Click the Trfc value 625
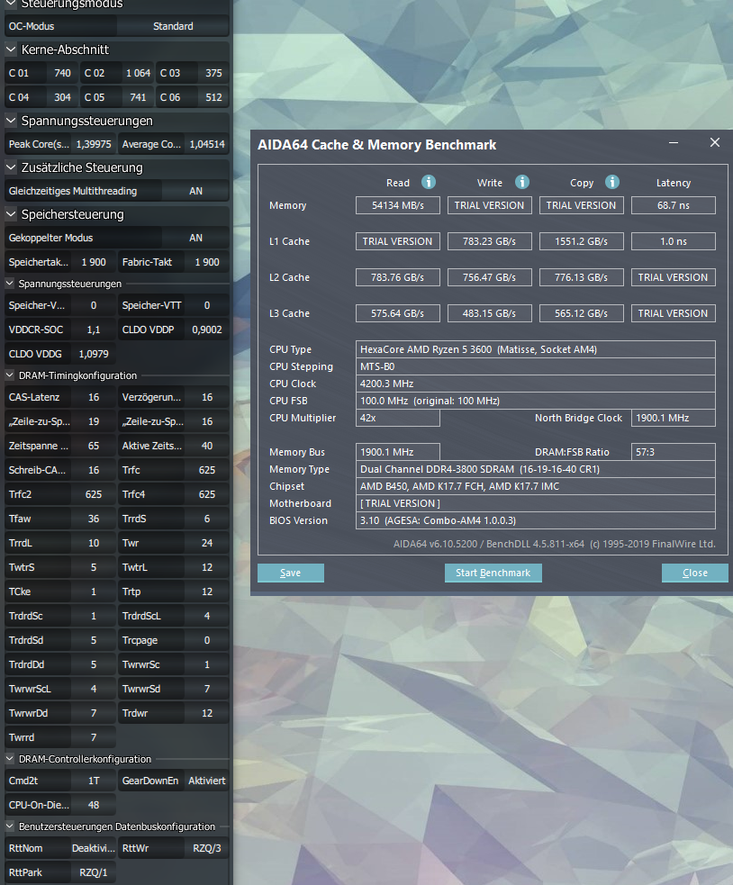Screen dimensions: 733x885 207,470
